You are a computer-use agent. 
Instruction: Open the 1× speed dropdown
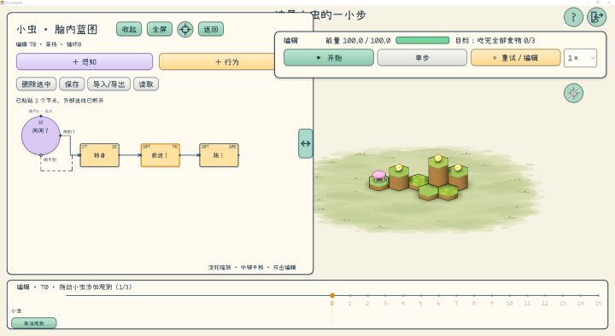(580, 58)
